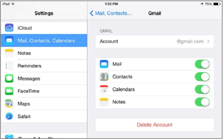This screenshot has height=139, width=223.
Task: Tap the Messages speech bubble icon
Action: [x=9, y=78]
